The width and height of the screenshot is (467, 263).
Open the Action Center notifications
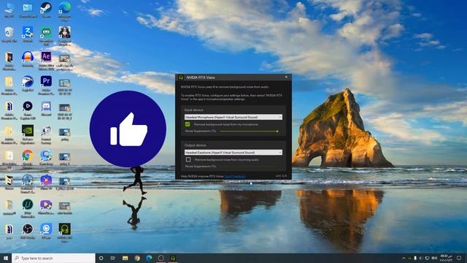459,258
